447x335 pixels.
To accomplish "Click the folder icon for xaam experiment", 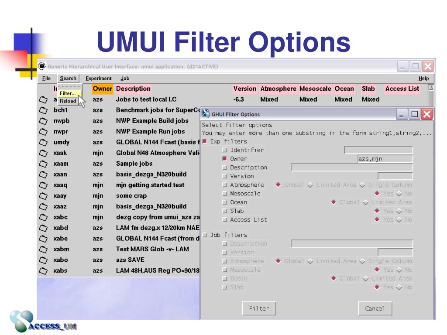I will (x=43, y=164).
